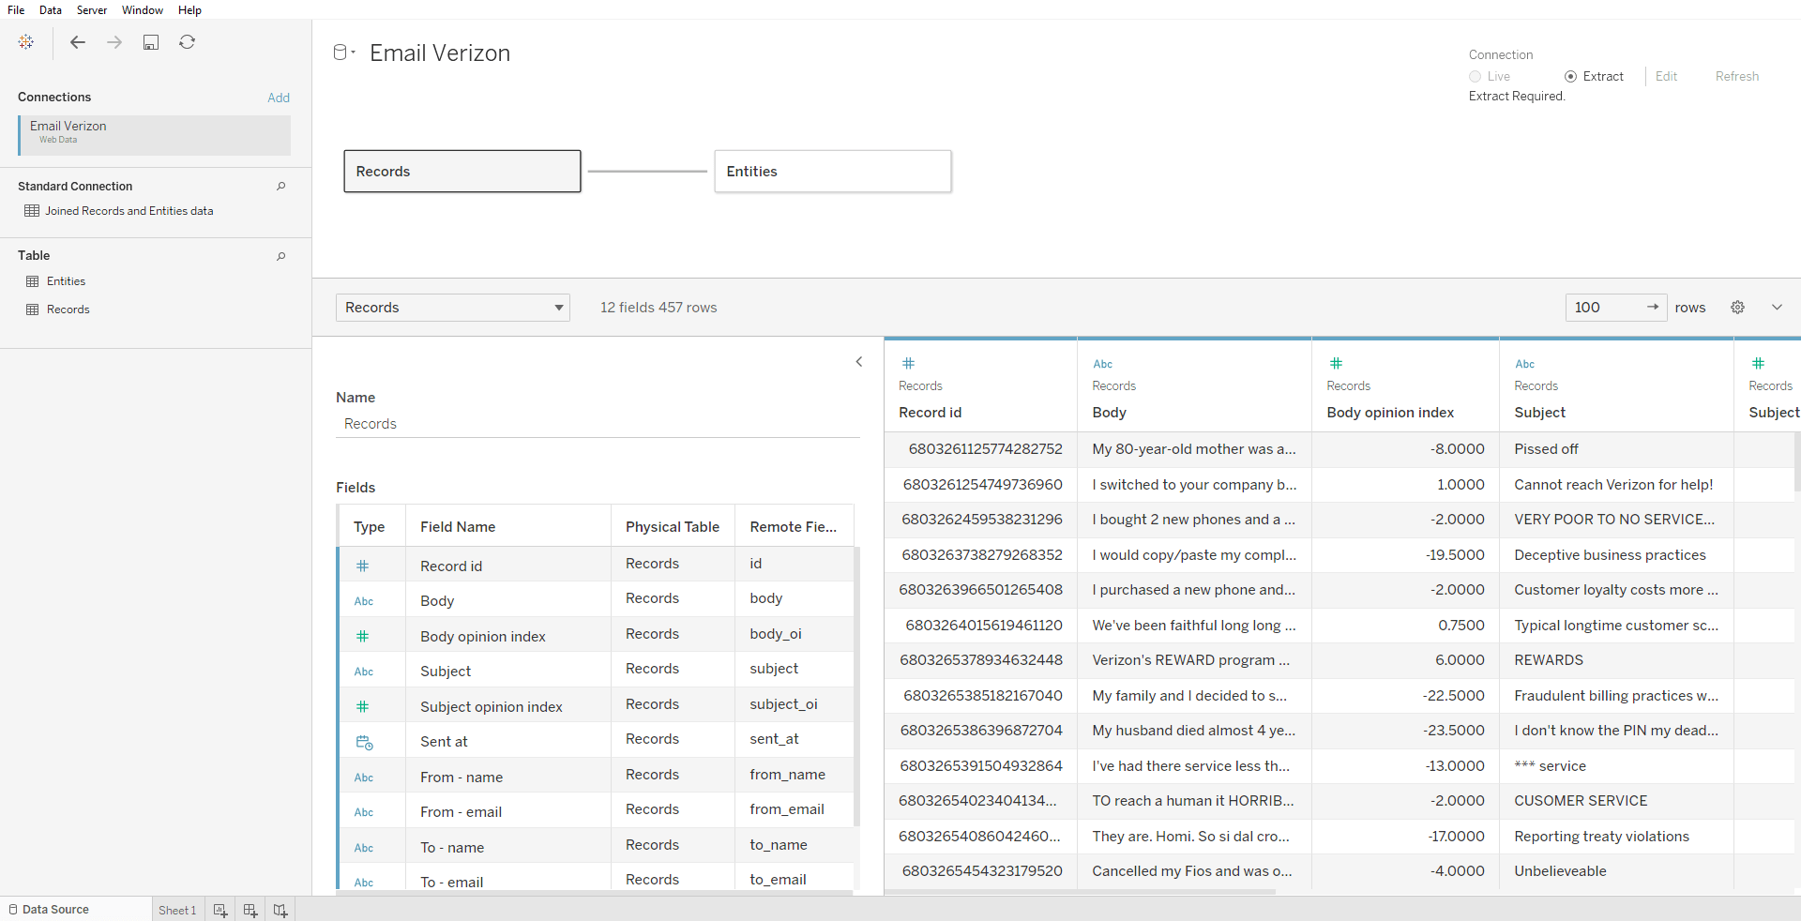Viewport: 1801px width, 921px height.
Task: Click the Tableau logo start page icon
Action: click(x=26, y=42)
